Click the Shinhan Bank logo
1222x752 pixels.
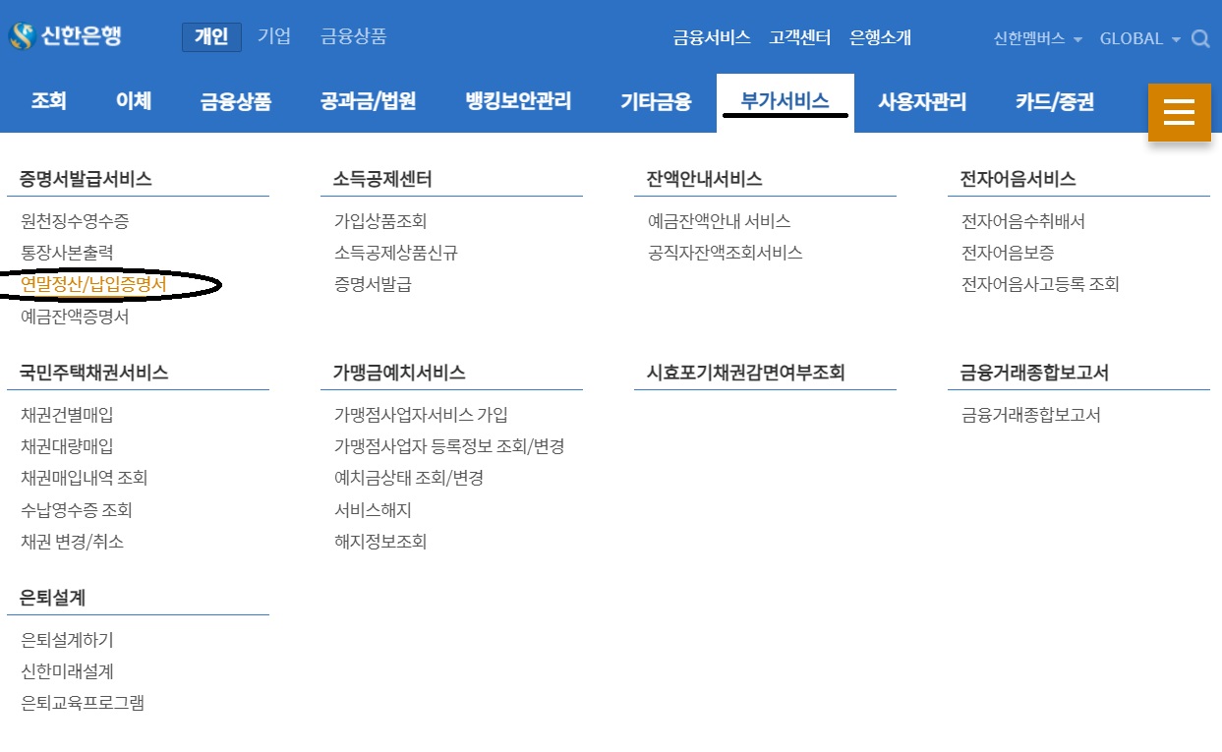65,37
